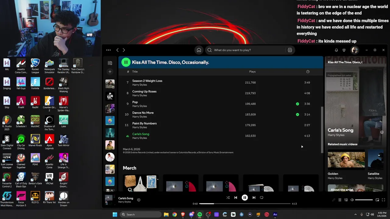
Task: Go to Spotify Home
Action: tap(199, 50)
